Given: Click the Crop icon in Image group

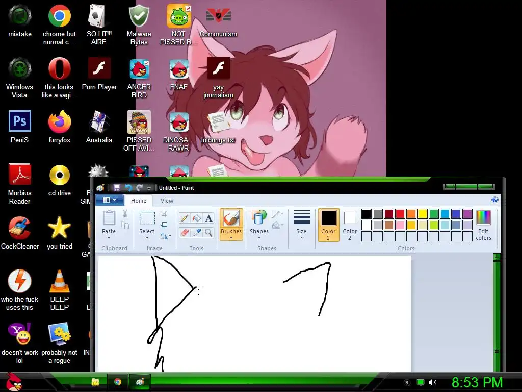Looking at the screenshot, I should tap(164, 214).
